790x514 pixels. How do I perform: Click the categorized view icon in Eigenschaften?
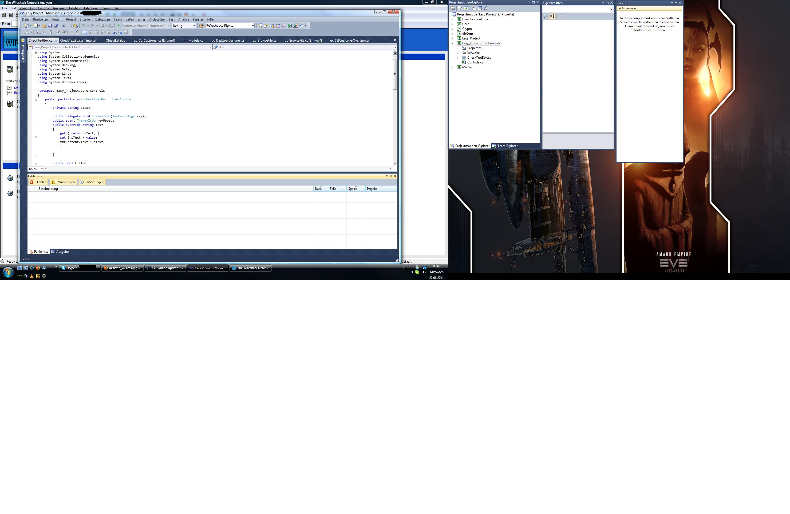pos(546,16)
